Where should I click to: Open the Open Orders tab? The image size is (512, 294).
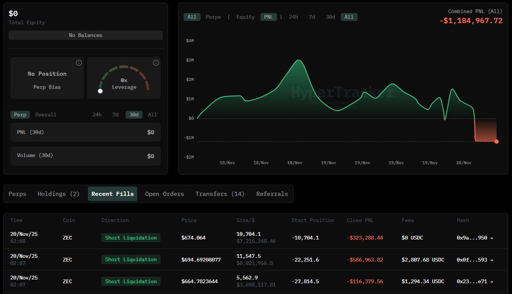pos(164,194)
